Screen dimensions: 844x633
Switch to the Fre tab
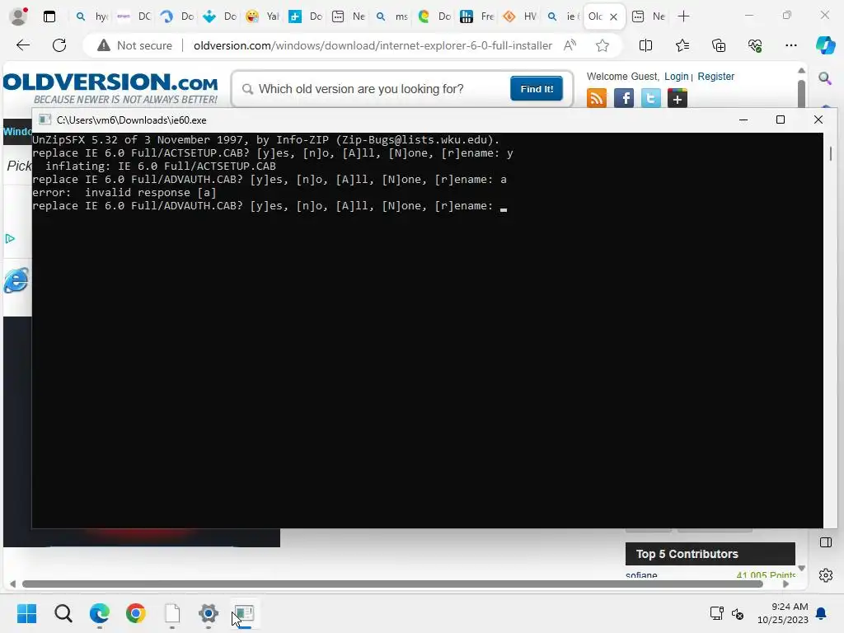pyautogui.click(x=477, y=16)
